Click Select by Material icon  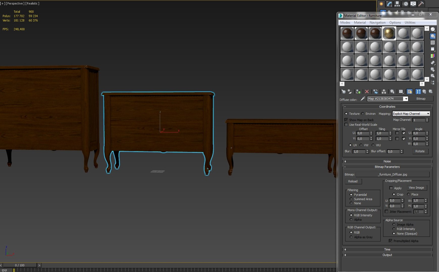[433, 76]
